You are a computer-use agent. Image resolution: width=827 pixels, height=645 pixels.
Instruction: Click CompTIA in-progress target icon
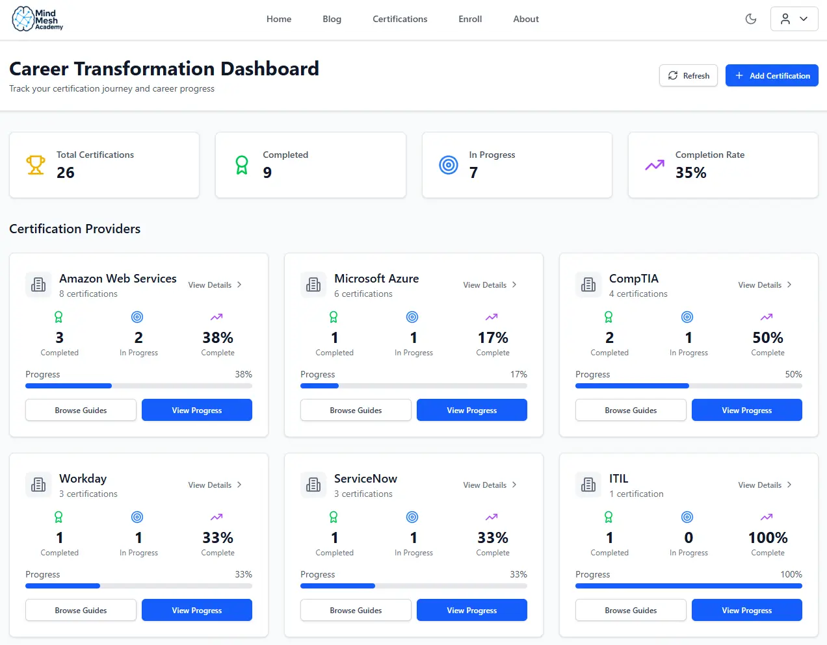click(687, 317)
